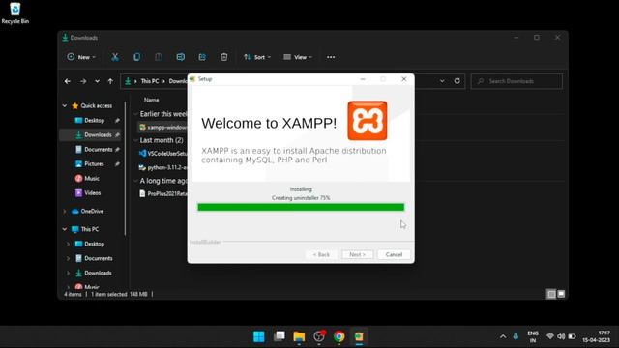Open the New dropdown in Explorer

click(x=81, y=57)
